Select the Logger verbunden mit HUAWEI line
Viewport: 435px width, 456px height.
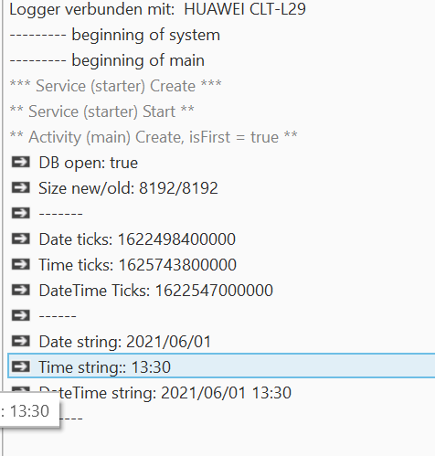pyautogui.click(x=157, y=9)
